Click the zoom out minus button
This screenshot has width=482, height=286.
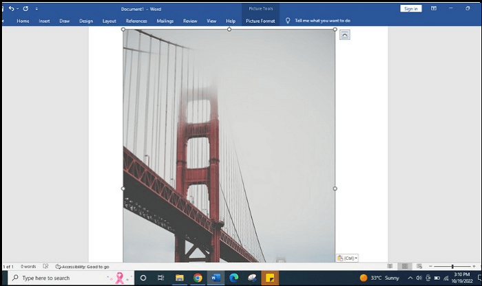tap(430, 266)
